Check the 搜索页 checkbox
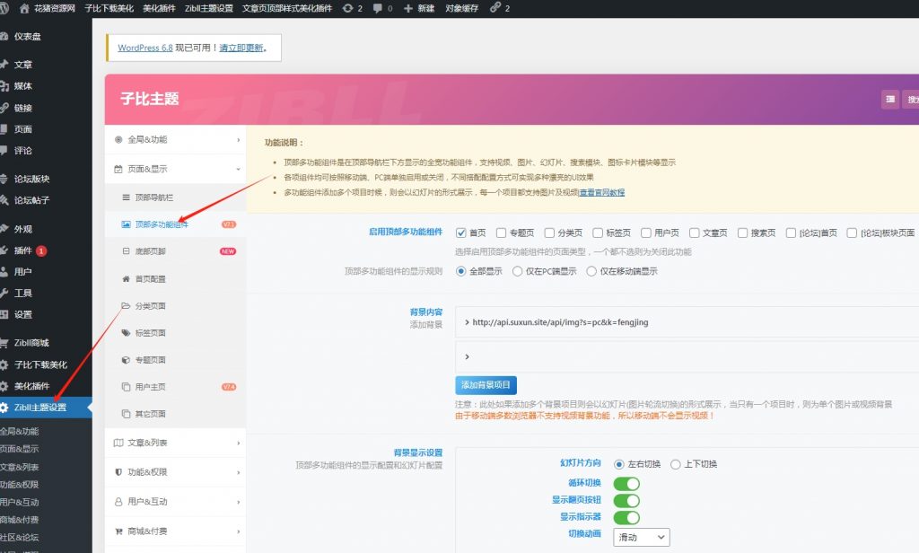The width and height of the screenshot is (919, 553). click(742, 233)
